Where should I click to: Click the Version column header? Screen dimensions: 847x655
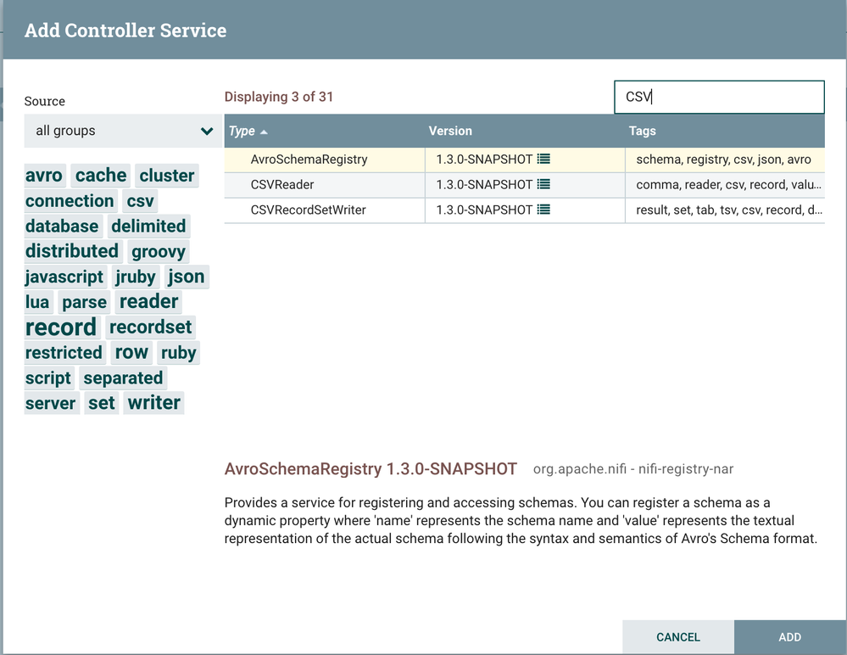click(x=450, y=132)
